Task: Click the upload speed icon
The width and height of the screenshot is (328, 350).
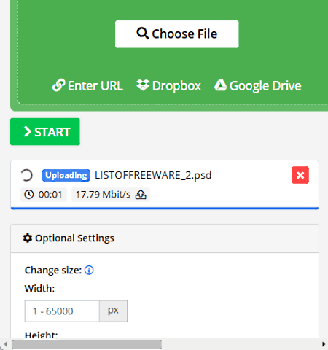Action: coord(141,195)
